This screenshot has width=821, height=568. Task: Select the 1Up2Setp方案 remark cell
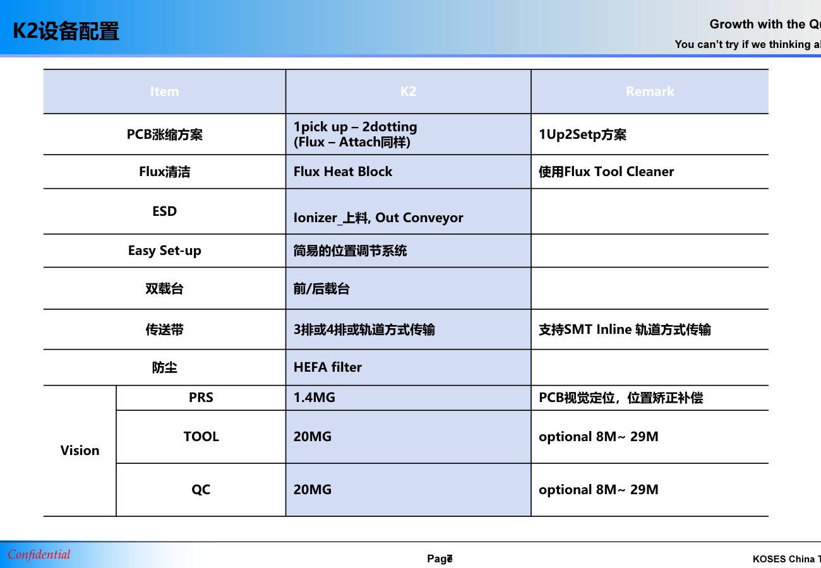point(582,134)
